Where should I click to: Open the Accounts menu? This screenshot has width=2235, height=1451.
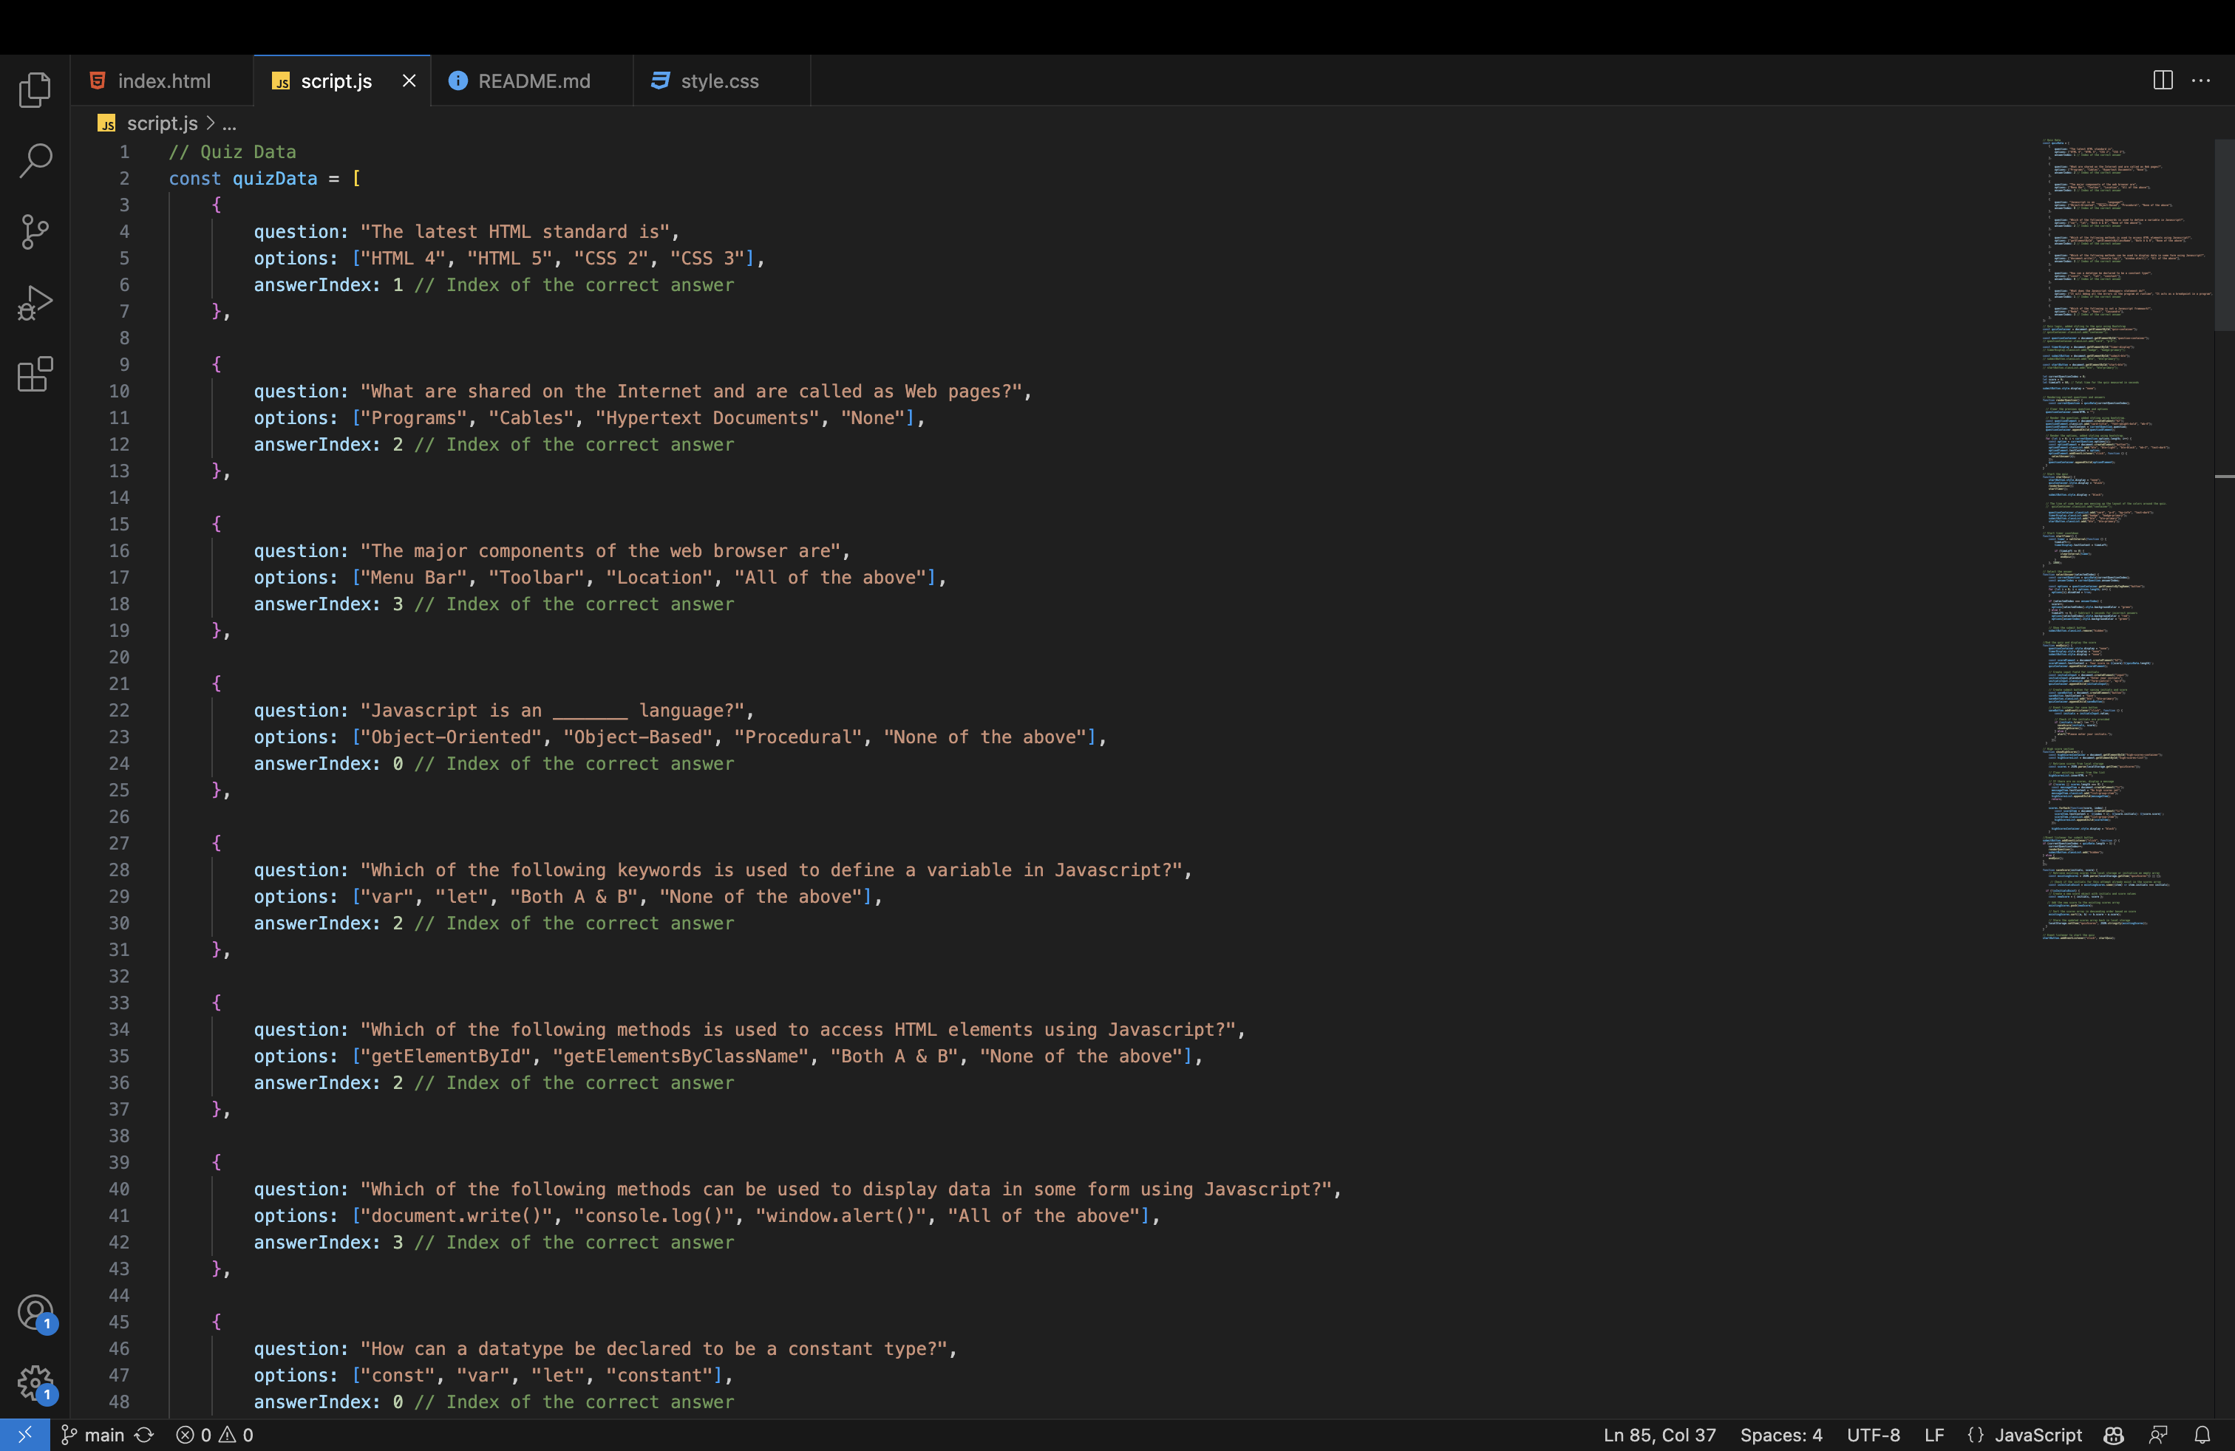click(x=35, y=1313)
